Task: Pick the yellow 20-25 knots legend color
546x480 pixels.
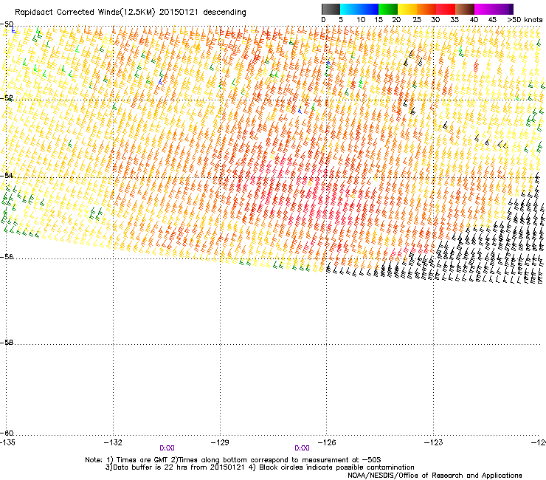Action: [x=407, y=9]
